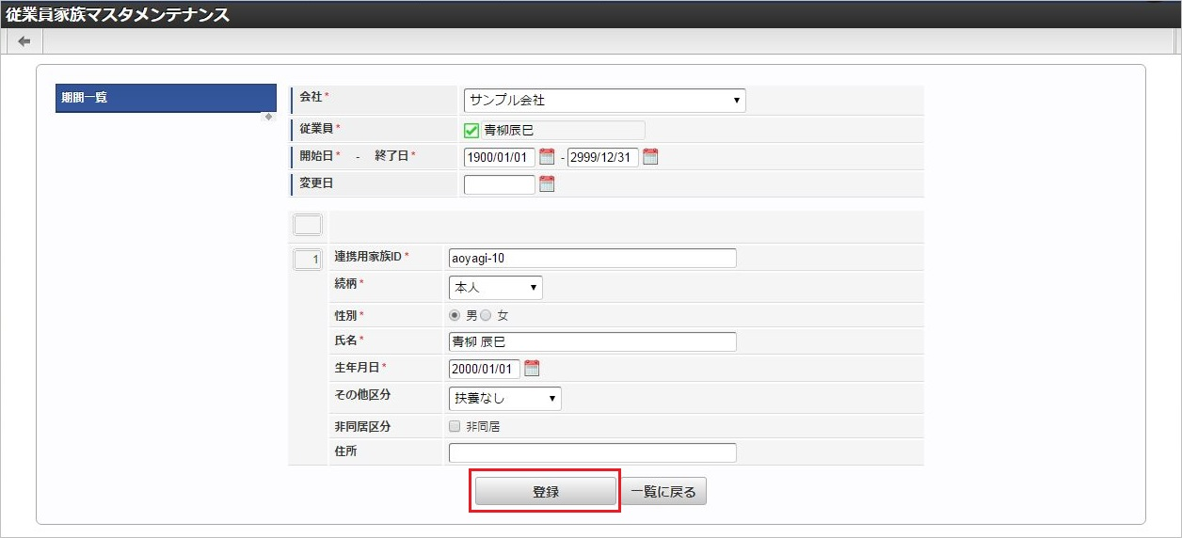Click the row number 1 button
The image size is (1182, 538).
pos(308,259)
